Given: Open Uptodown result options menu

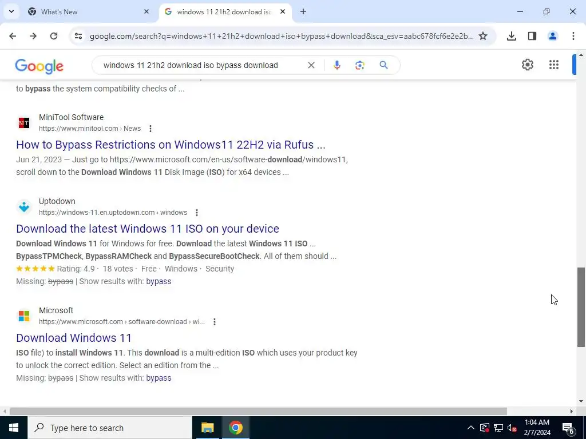Looking at the screenshot, I should coord(197,213).
